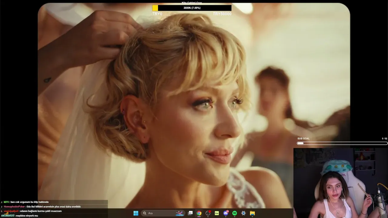Image resolution: width=388 pixels, height=218 pixels.
Task: Click the flamingo search highlight icon
Action: (x=180, y=213)
